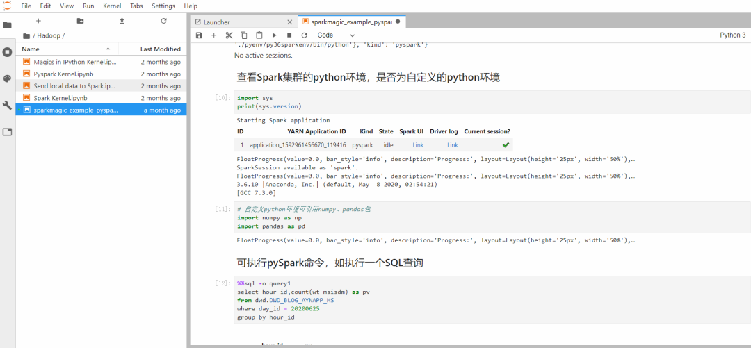The height and width of the screenshot is (348, 751).
Task: Open the Help menu
Action: tap(191, 6)
